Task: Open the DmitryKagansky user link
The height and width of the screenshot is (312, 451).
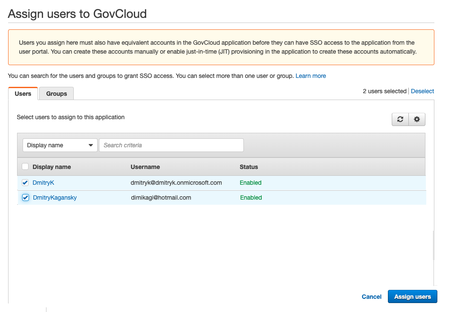Action: click(x=55, y=198)
